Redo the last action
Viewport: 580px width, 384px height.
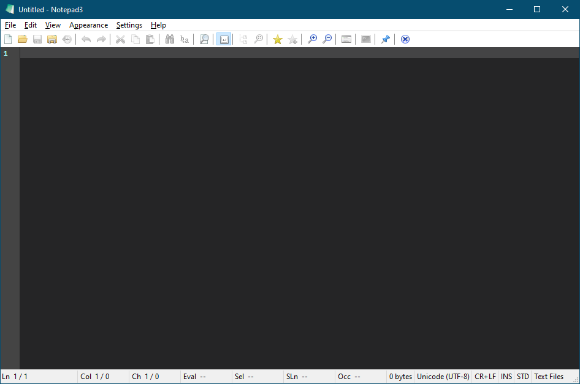101,39
